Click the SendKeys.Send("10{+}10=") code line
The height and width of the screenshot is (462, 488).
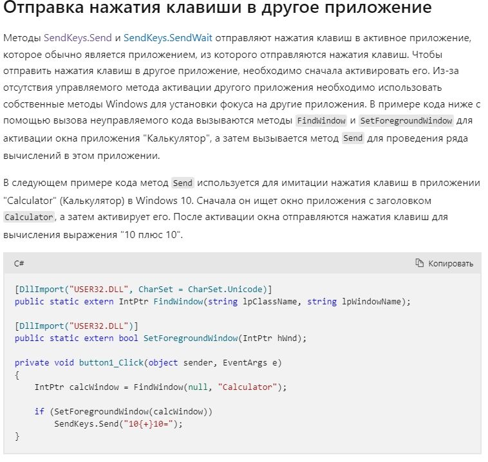(x=118, y=423)
